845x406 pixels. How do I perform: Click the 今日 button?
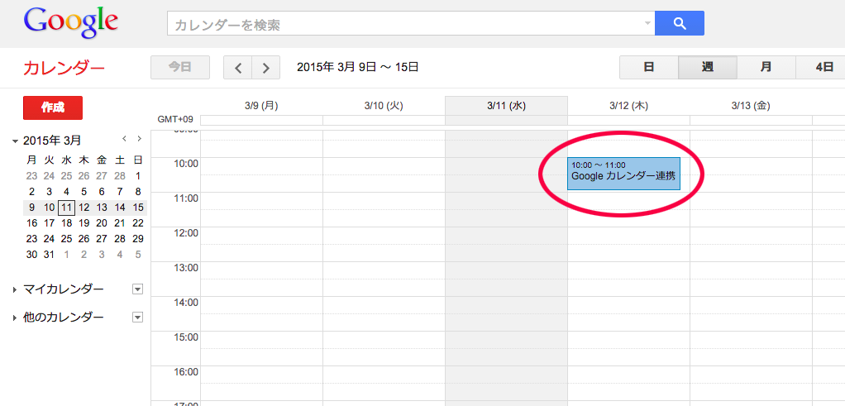(x=180, y=68)
